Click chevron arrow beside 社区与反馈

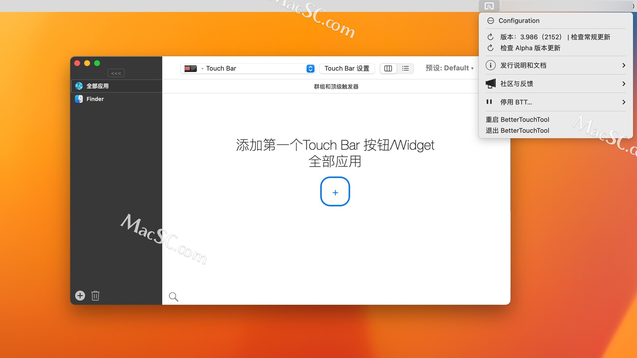coord(624,84)
